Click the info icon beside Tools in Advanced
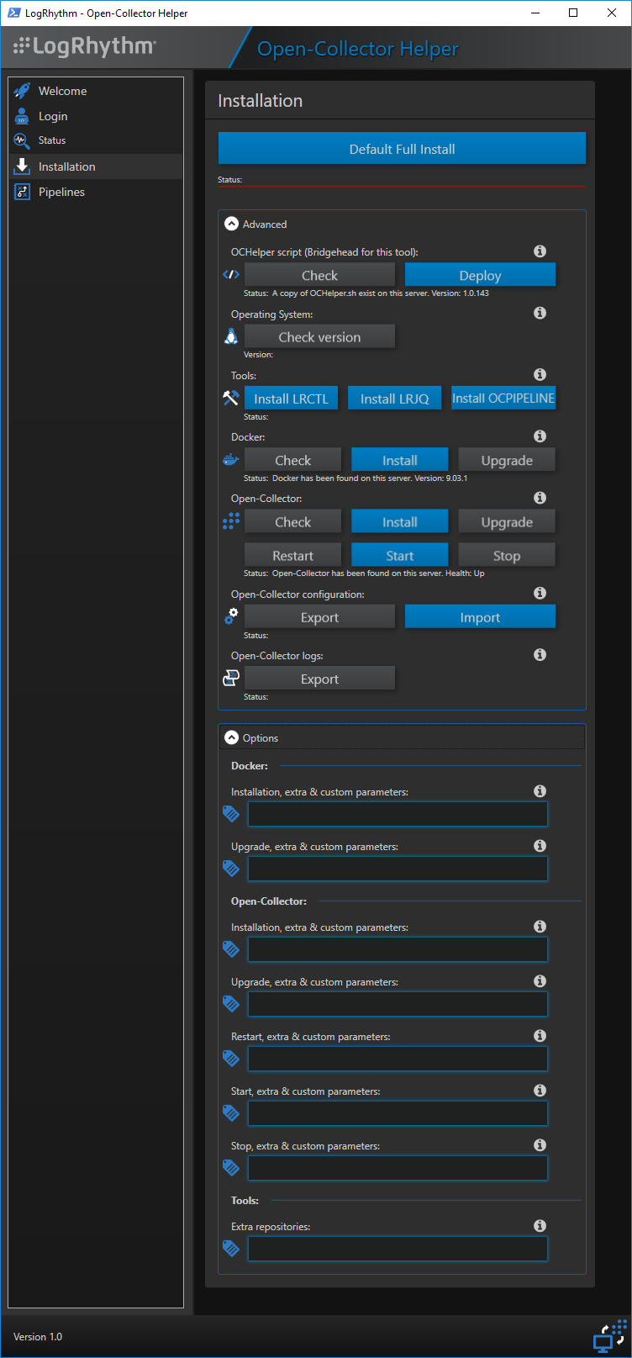This screenshot has height=1358, width=632. click(x=540, y=375)
